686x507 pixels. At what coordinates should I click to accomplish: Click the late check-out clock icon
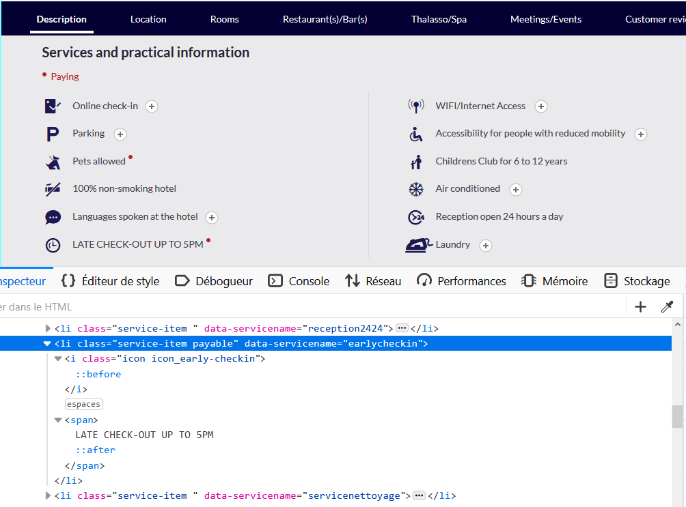click(53, 245)
